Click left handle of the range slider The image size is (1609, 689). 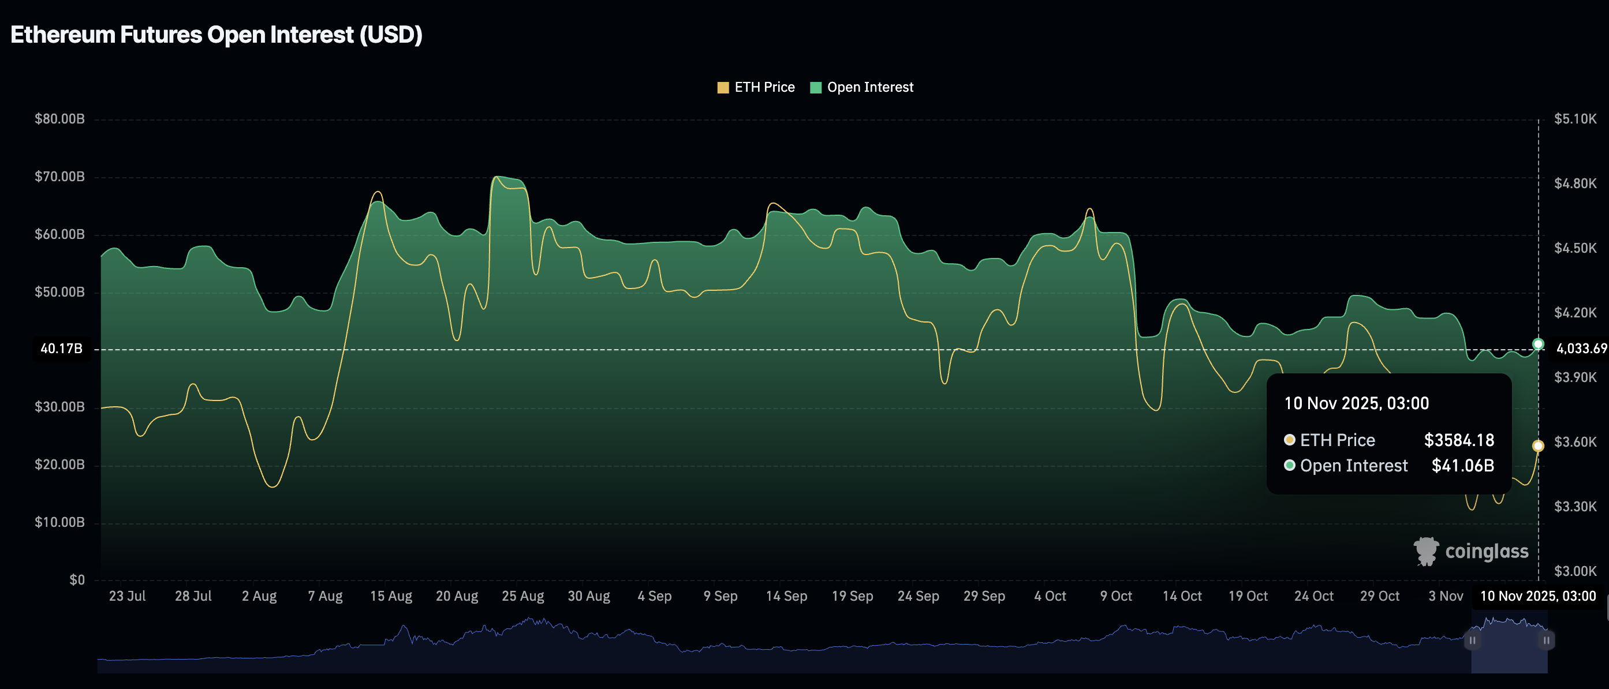tap(1472, 641)
